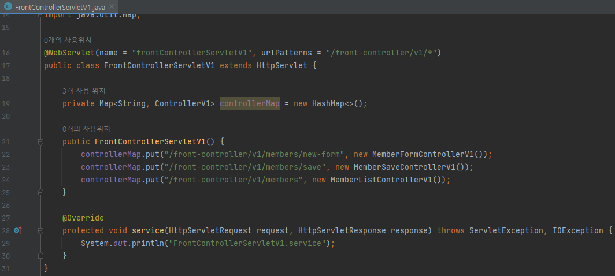Click the class name FrontControllerServletV1 on line 17
The height and width of the screenshot is (276, 615).
(160, 65)
